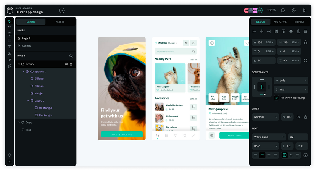
Task: Start the prototype play button
Action: pyautogui.click(x=305, y=10)
